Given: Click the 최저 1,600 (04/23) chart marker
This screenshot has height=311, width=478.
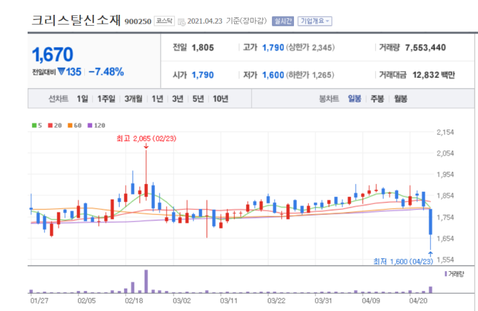Looking at the screenshot, I should [x=403, y=261].
